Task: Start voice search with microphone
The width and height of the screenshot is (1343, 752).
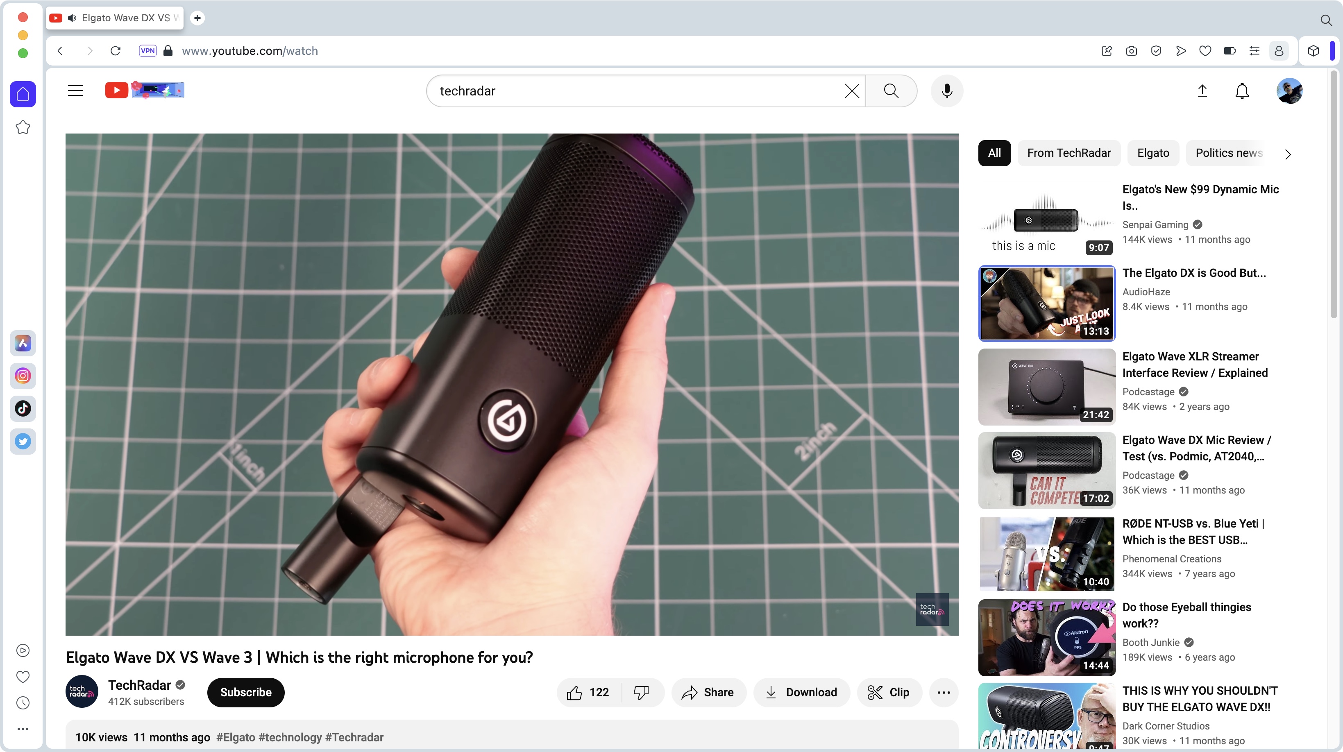Action: 947,91
